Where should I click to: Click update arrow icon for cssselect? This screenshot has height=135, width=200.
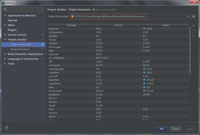[144, 72]
